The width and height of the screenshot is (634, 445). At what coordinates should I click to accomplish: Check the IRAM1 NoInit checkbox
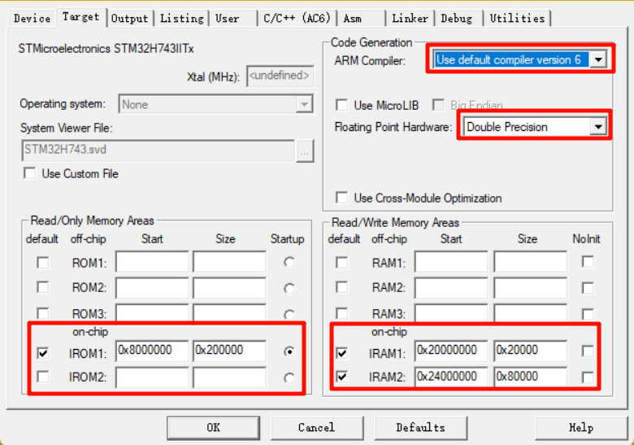point(588,351)
